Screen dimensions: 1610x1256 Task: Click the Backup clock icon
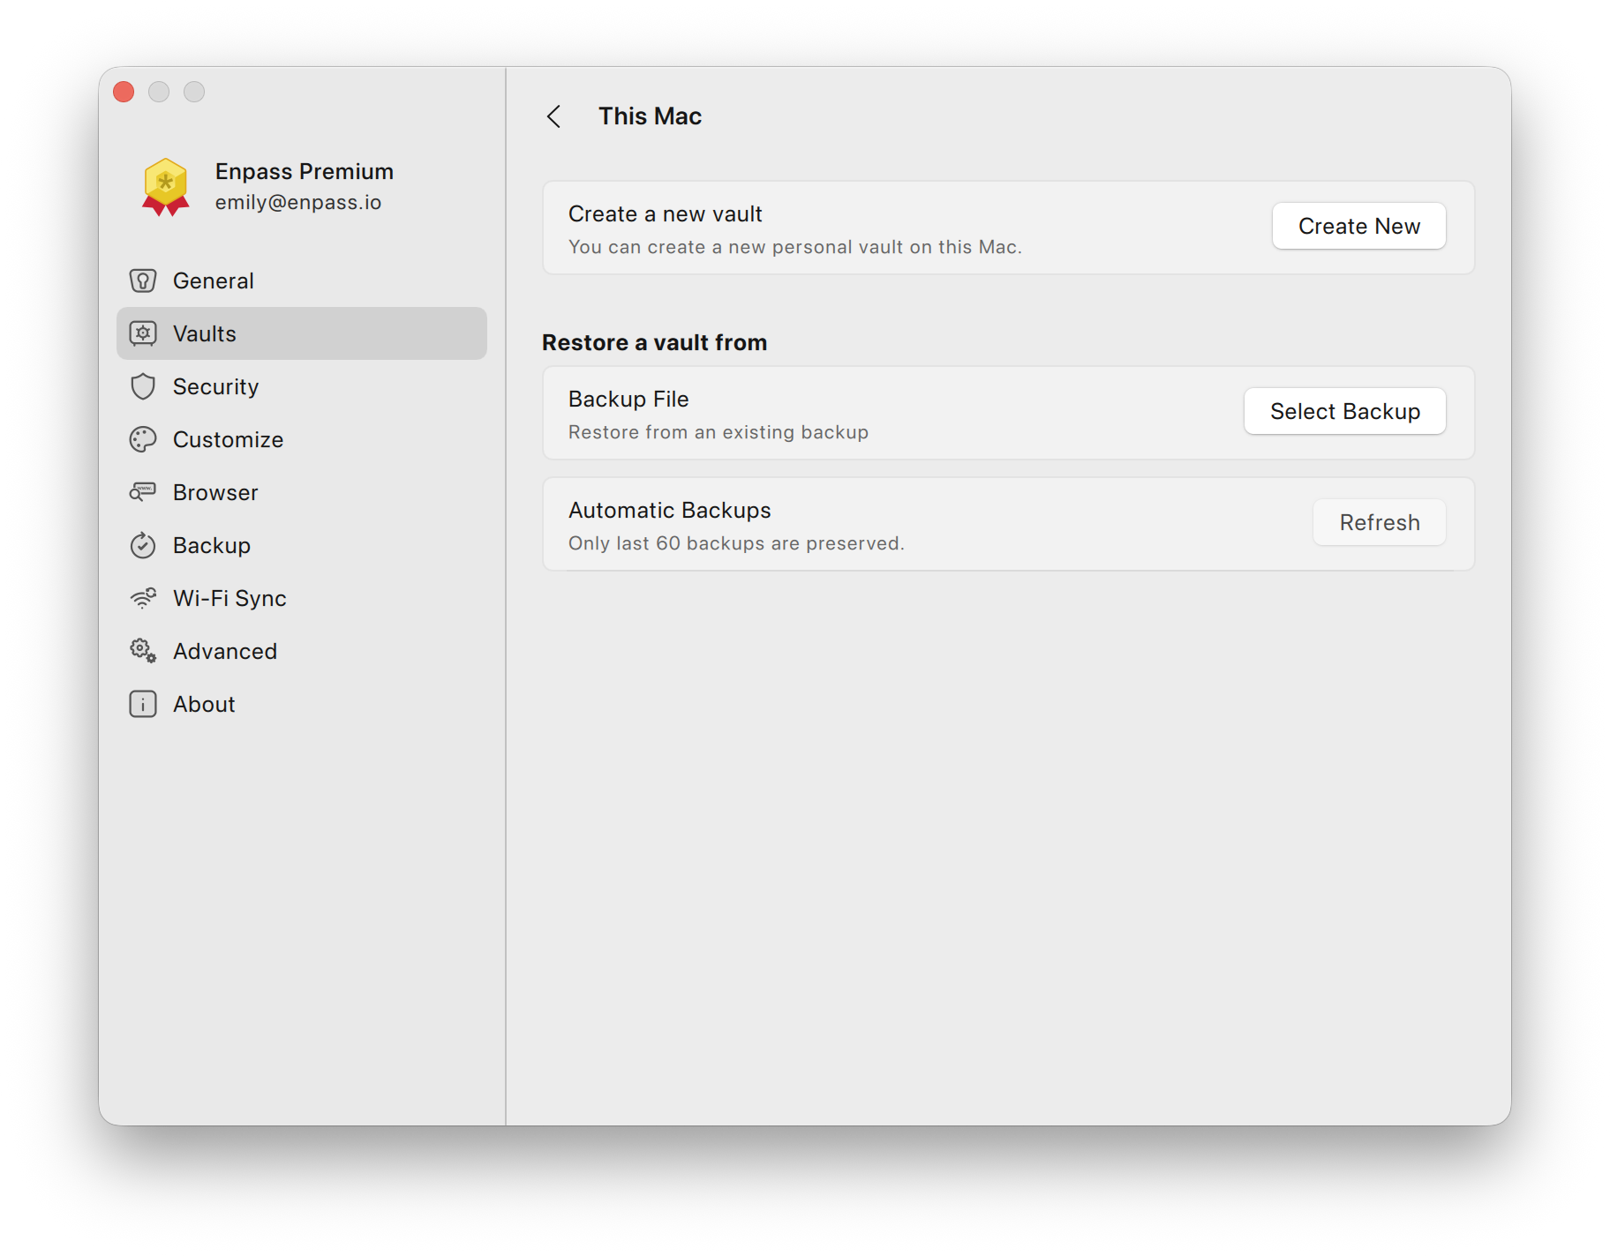coord(143,545)
